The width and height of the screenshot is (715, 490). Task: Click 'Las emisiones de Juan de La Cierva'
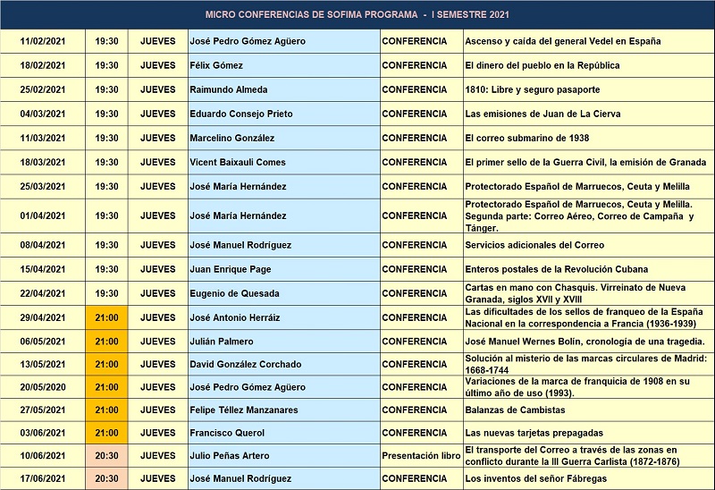tap(543, 114)
